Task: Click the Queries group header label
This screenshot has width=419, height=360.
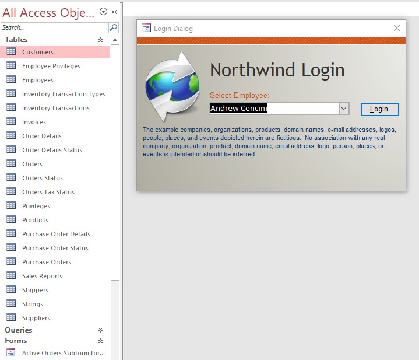Action: click(19, 330)
